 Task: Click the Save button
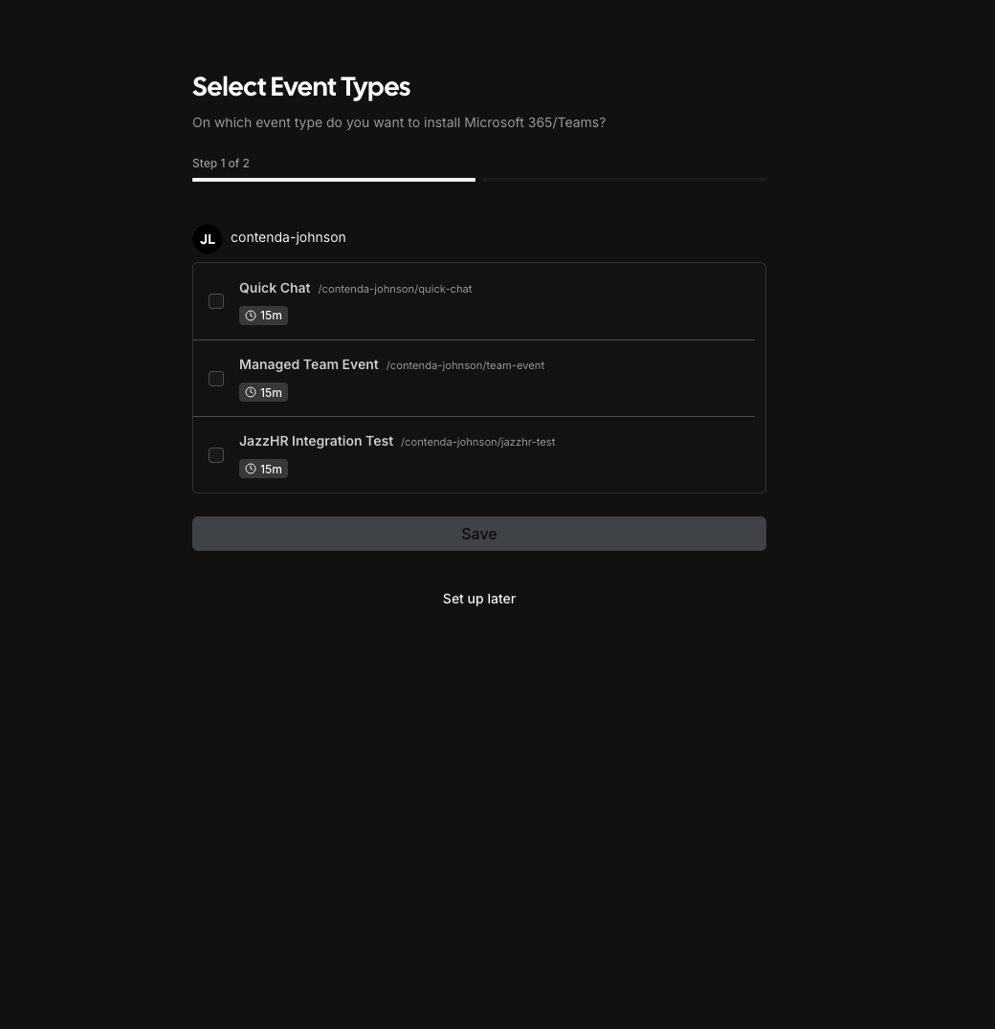(478, 533)
